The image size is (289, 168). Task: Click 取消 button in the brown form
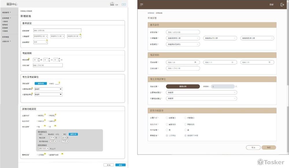click(253, 147)
